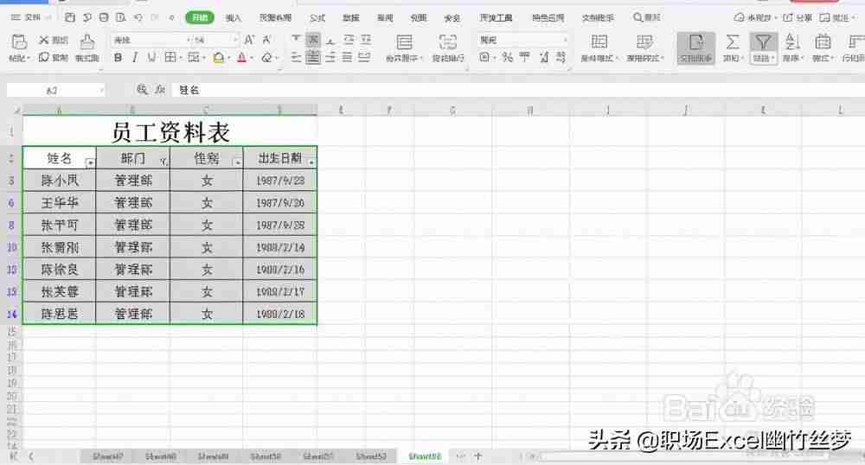Image resolution: width=865 pixels, height=465 pixels.
Task: Click column E header
Action: pos(341,110)
